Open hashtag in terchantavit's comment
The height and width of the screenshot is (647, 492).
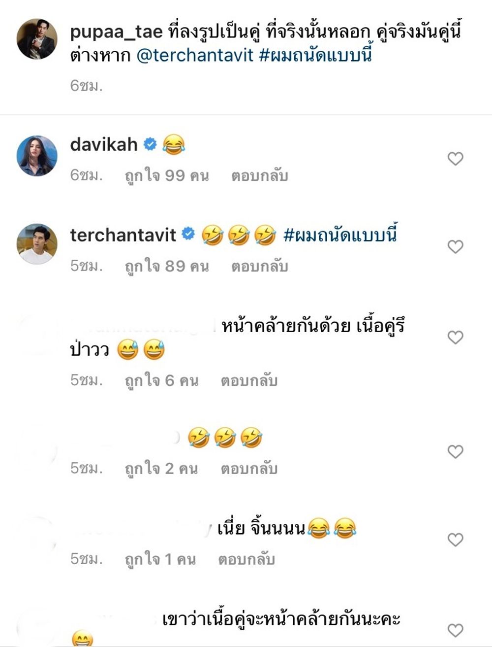(340, 235)
